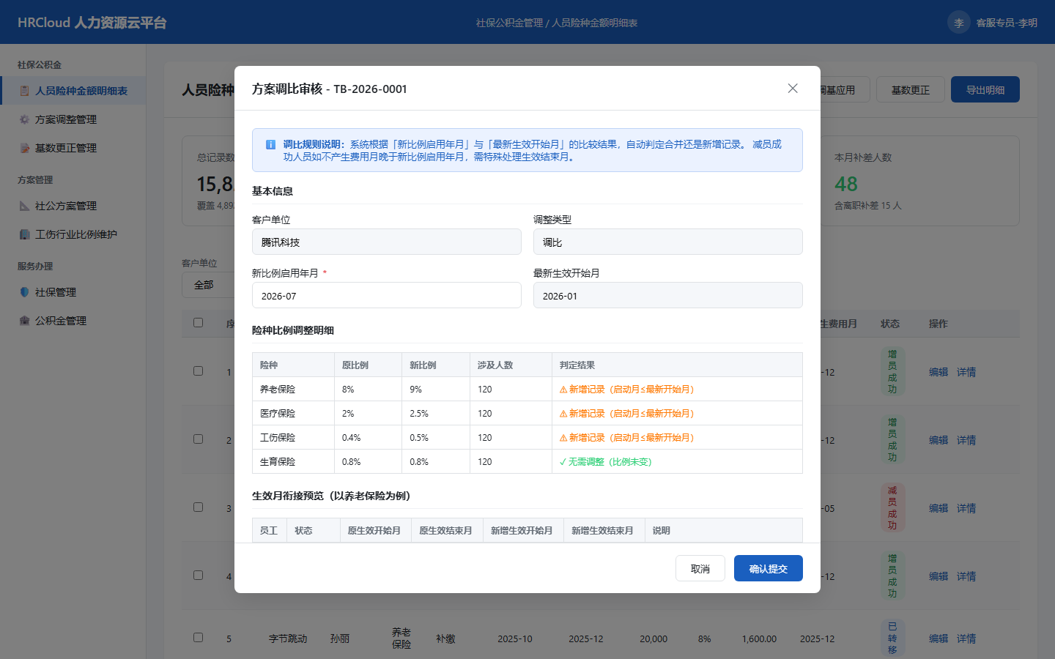Screen dimensions: 1055x659
Task: Click checkmark icon in 生育保险 判定结果
Action: tap(563, 462)
